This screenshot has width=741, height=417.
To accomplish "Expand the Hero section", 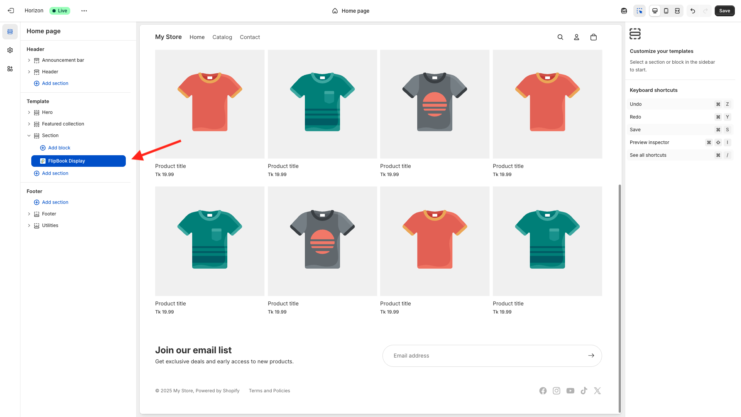I will click(x=29, y=112).
